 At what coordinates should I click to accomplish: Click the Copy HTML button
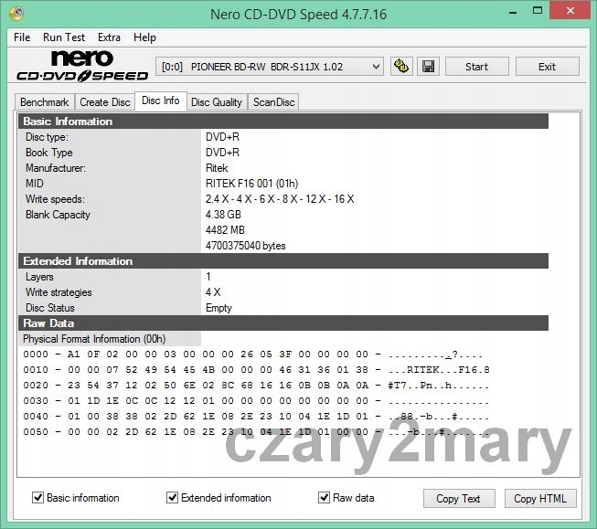pos(540,499)
